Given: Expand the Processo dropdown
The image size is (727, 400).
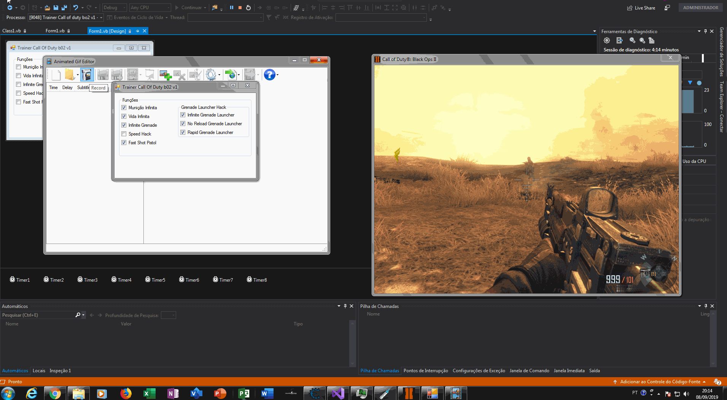Looking at the screenshot, I should [x=101, y=18].
